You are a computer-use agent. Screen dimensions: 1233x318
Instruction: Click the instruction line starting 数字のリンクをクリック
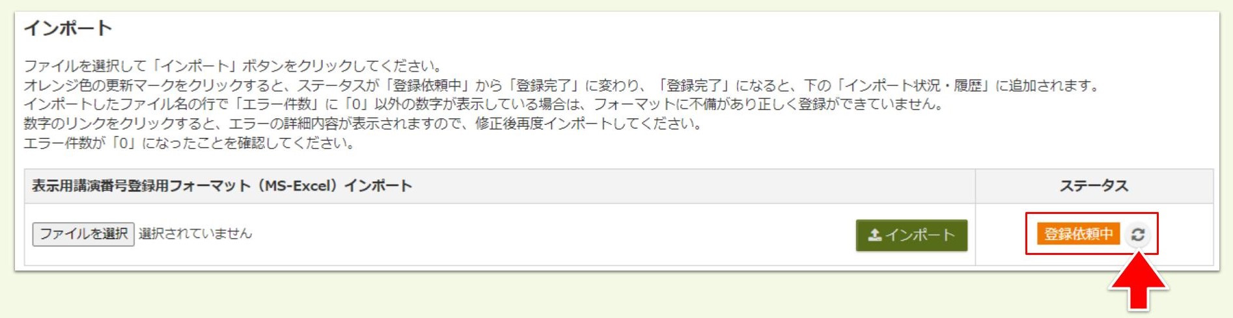363,124
